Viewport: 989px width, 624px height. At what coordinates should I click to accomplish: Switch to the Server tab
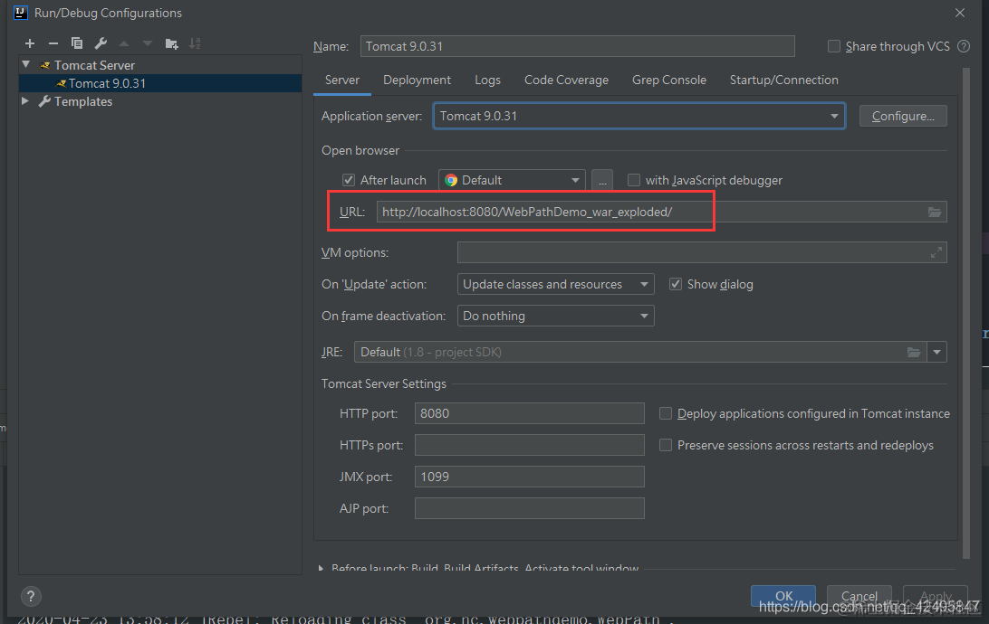coord(341,80)
